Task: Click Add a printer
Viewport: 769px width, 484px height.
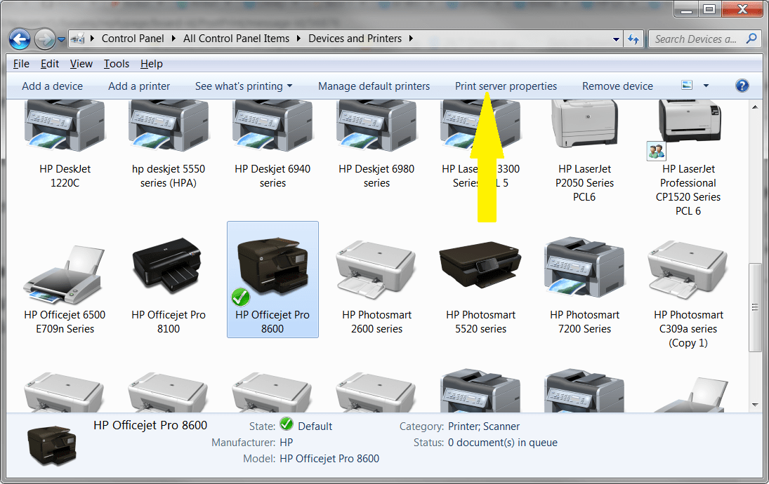Action: pyautogui.click(x=139, y=86)
